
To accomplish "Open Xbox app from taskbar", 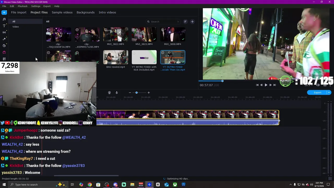I will pyautogui.click(x=175, y=185).
